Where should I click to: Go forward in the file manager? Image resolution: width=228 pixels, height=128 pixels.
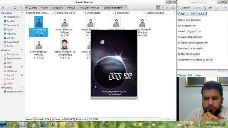(x=9, y=7)
